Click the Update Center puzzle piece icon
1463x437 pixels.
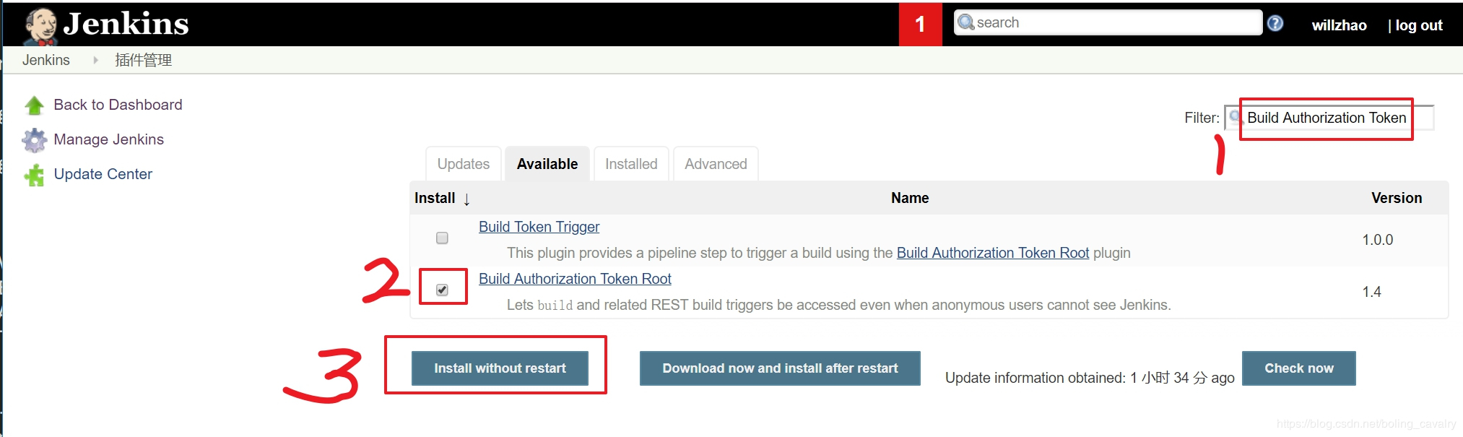pyautogui.click(x=34, y=175)
